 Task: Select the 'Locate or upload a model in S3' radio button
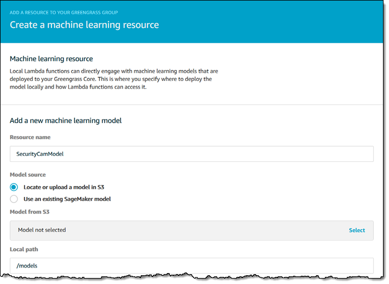pos(14,187)
